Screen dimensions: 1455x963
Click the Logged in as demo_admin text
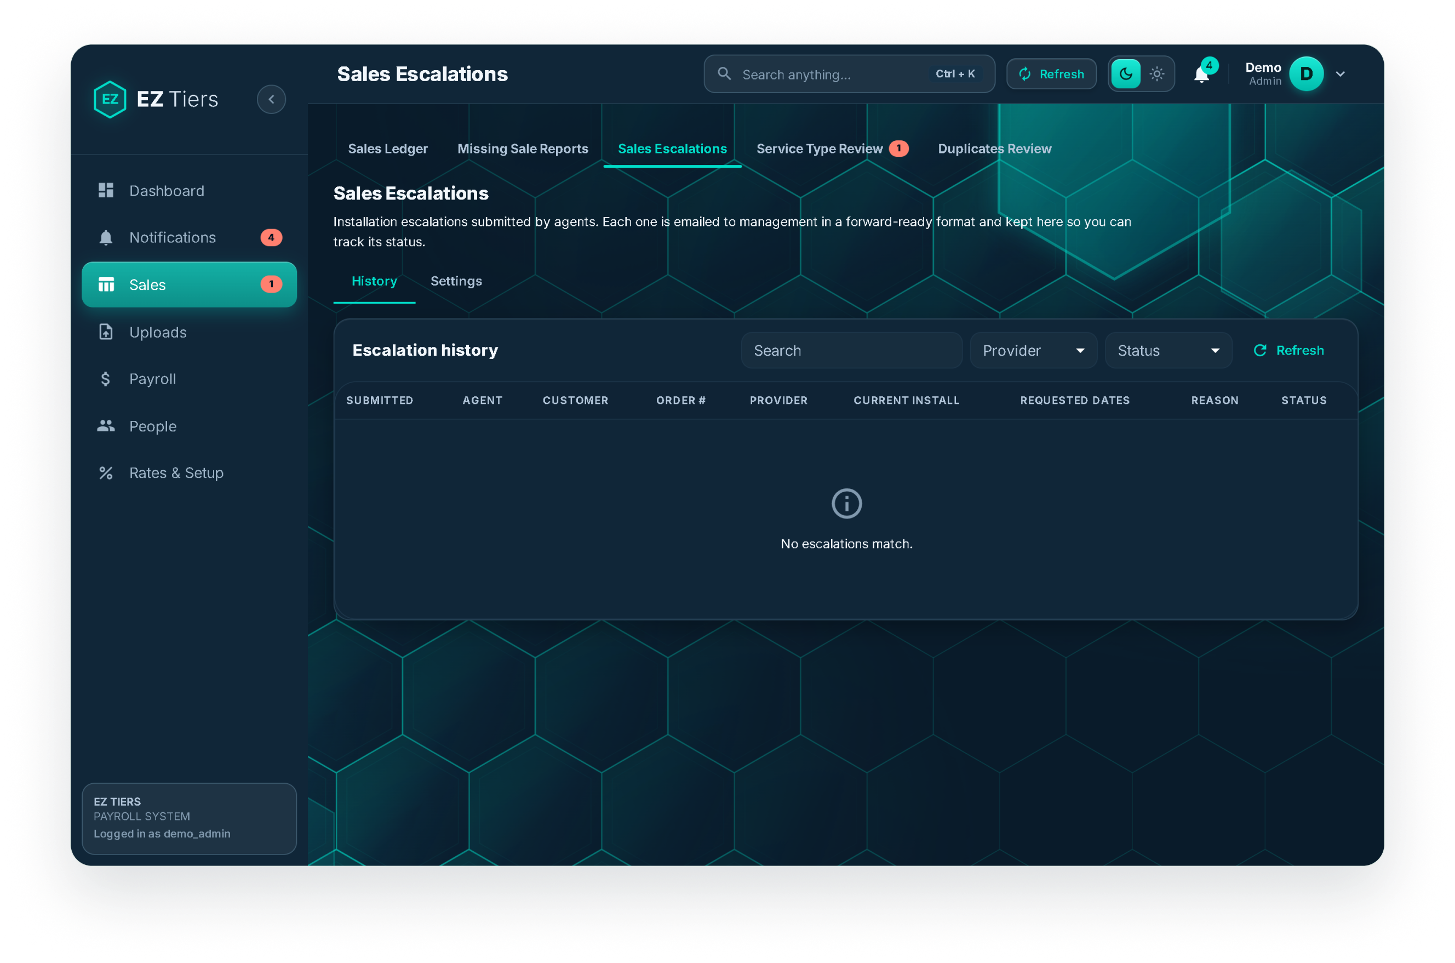162,834
